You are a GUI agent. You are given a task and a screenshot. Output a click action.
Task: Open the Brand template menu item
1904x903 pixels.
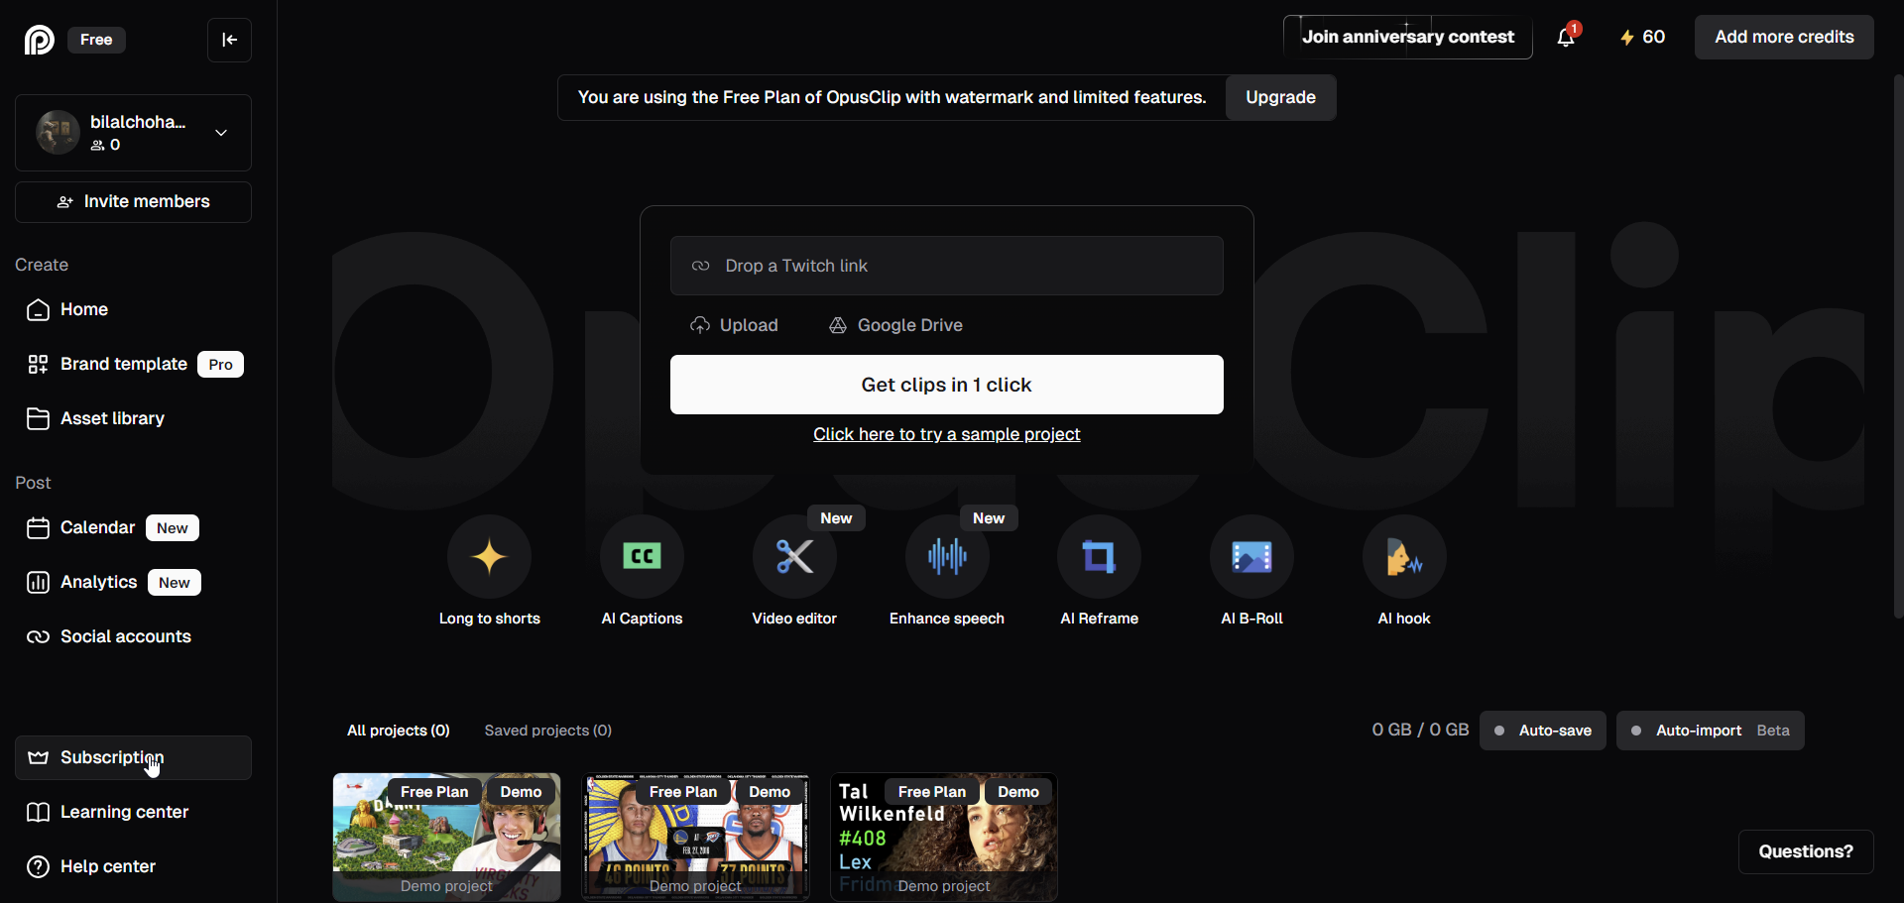(x=133, y=365)
